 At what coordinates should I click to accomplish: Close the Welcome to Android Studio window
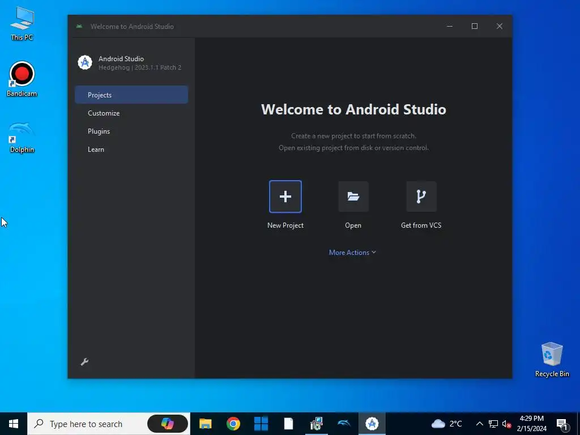tap(500, 26)
